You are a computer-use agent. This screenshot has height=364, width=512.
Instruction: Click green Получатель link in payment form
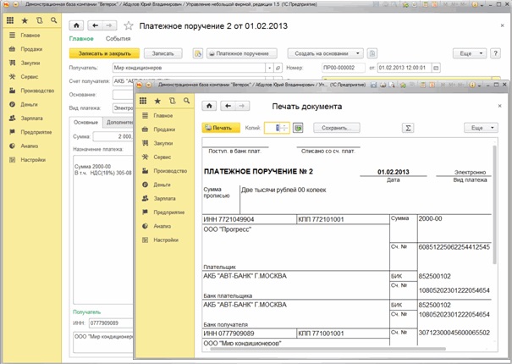click(x=87, y=312)
